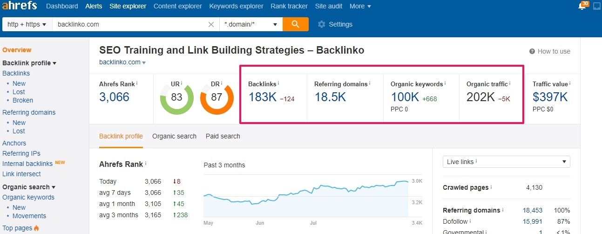Click the window icon beside the notifications bell

coord(596,7)
